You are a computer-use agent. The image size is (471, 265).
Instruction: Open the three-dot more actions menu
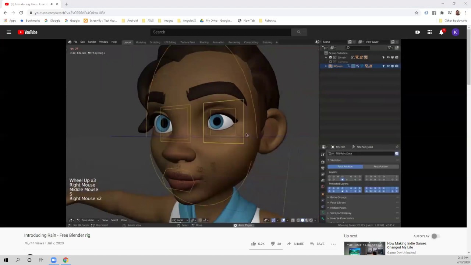333,244
